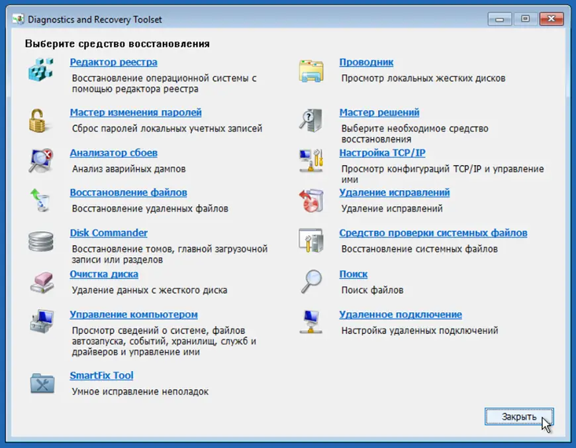Open the Поиск file search tool

[353, 274]
